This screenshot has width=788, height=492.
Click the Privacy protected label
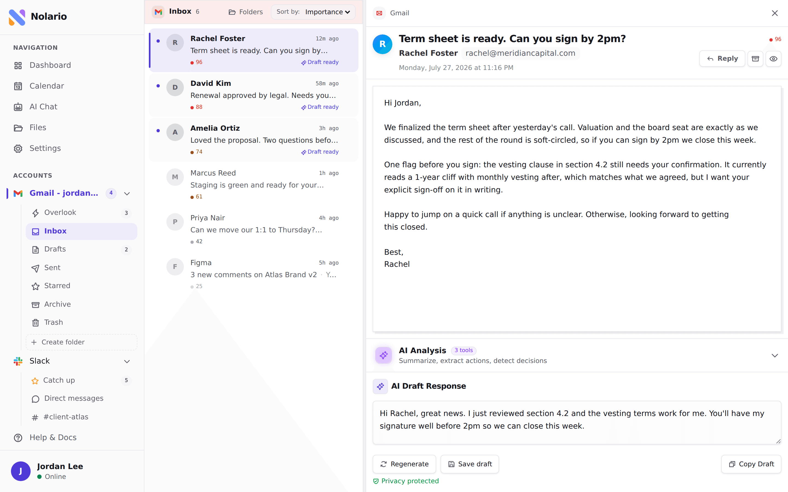[x=406, y=481]
